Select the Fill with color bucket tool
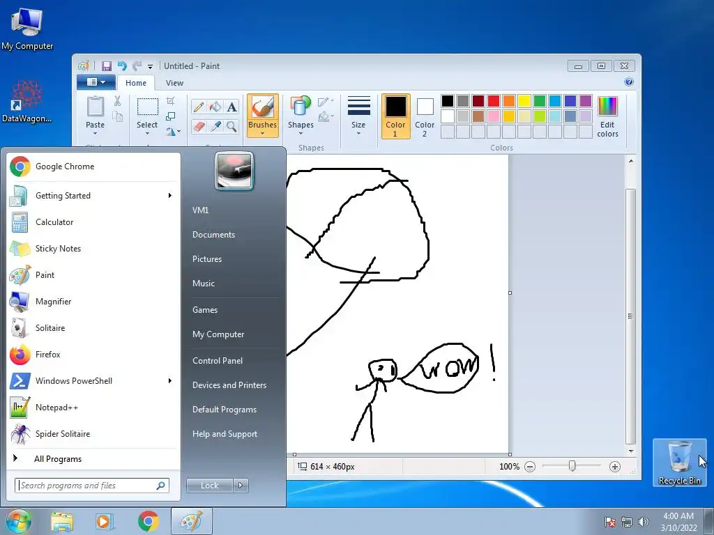The height and width of the screenshot is (535, 714). [215, 107]
